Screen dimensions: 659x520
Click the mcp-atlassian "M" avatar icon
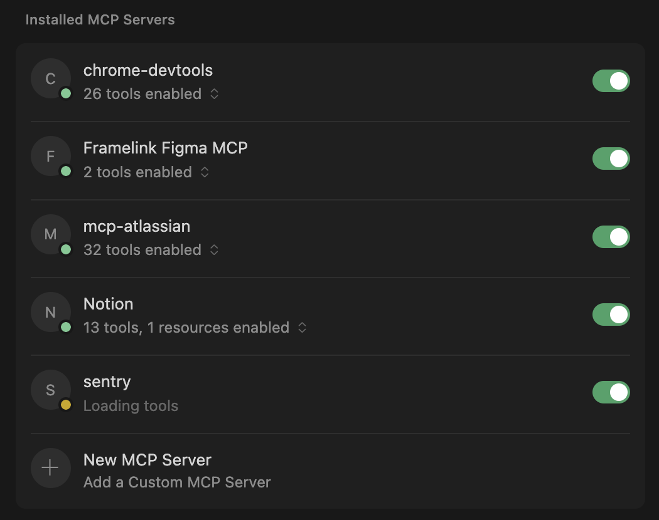tap(50, 234)
